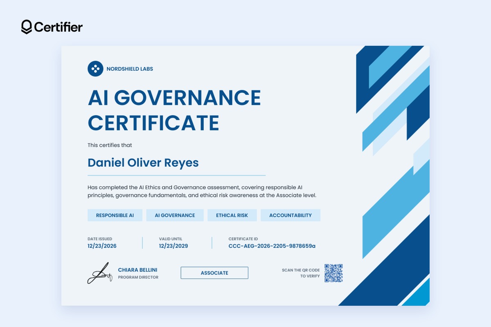Viewport: 491px width, 327px height.
Task: Select the expiry date 12/23/2029
Action: tap(173, 246)
